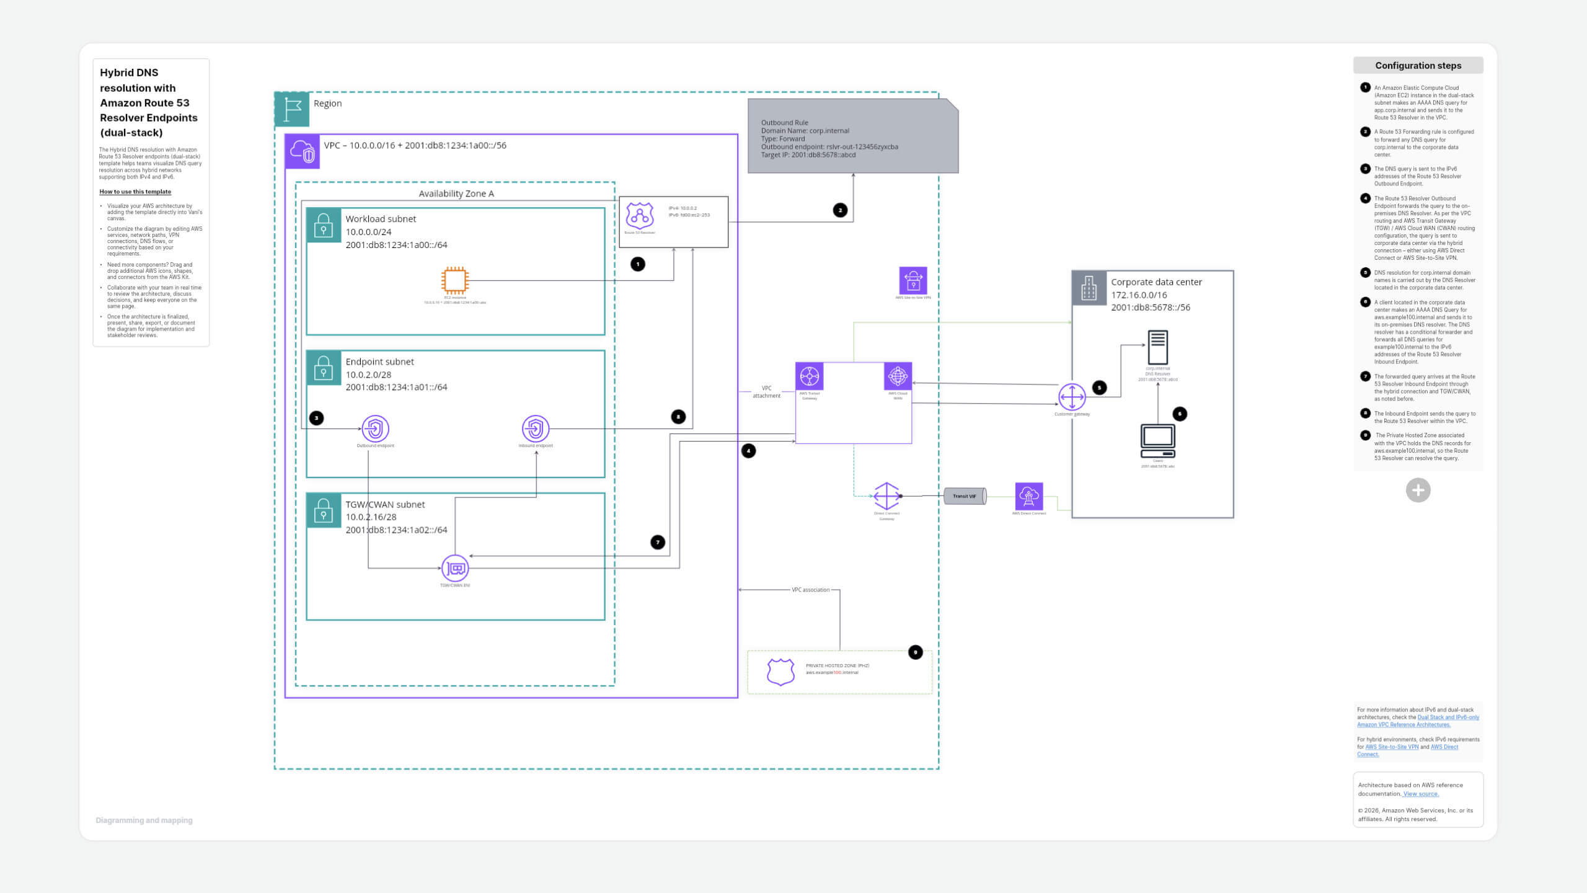This screenshot has height=893, width=1587.
Task: Click the Configuration steps header
Action: [x=1418, y=65]
